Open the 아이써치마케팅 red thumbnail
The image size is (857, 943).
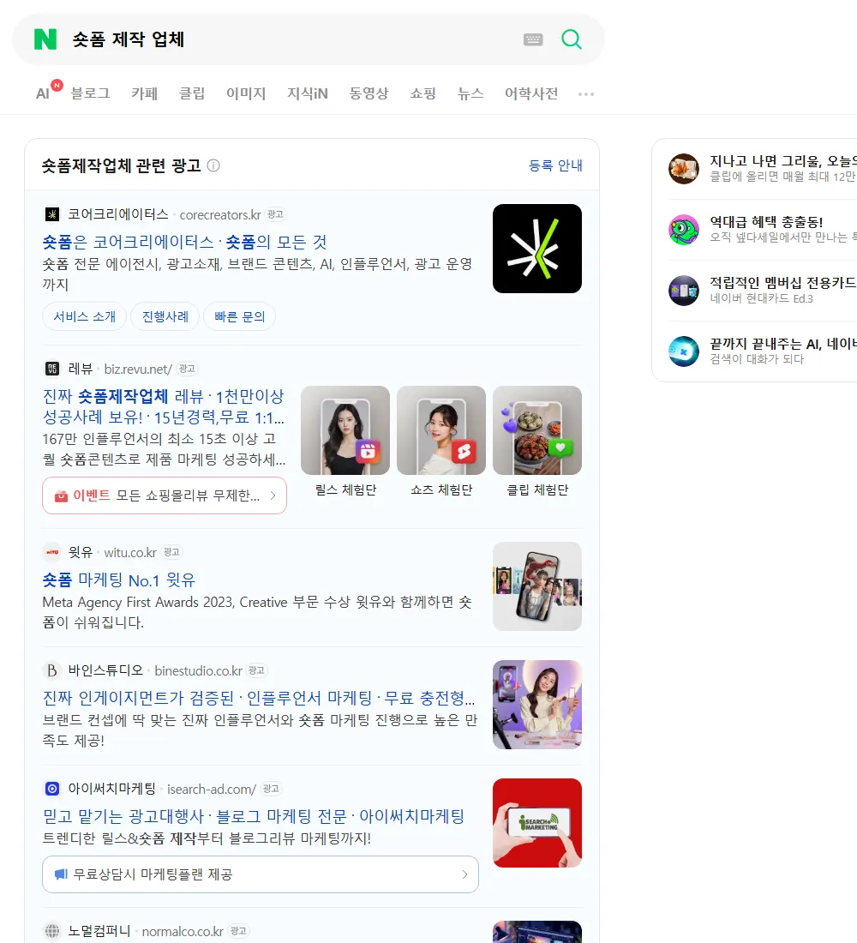click(537, 823)
